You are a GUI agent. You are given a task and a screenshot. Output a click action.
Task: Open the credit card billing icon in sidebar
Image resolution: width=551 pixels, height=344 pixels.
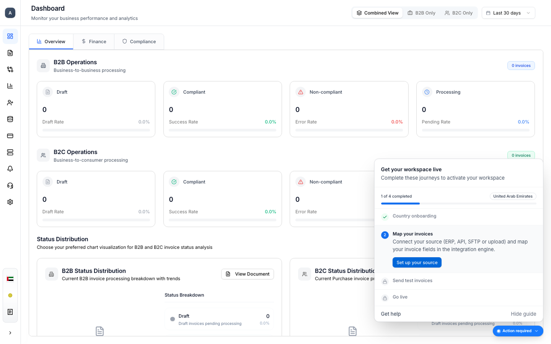[x=10, y=136]
